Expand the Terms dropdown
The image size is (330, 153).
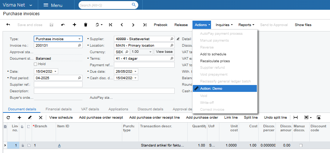tap(172, 58)
